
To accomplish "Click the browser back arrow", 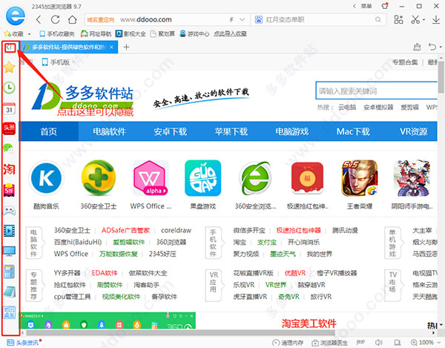I will point(39,19).
